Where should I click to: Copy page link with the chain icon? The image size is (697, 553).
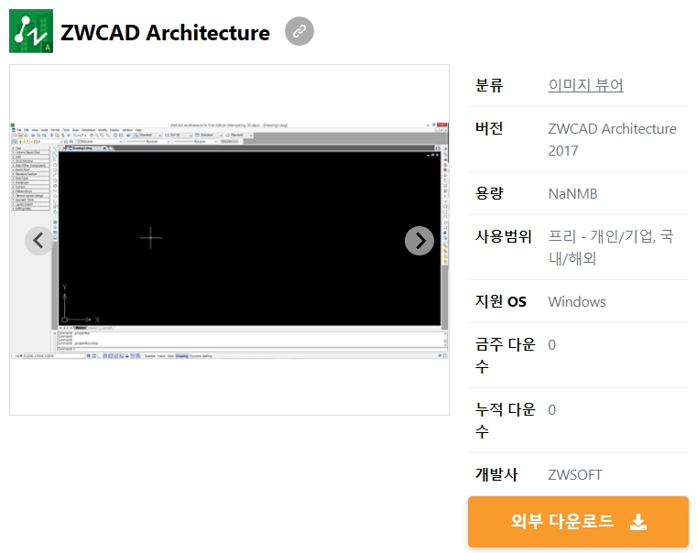[x=299, y=31]
